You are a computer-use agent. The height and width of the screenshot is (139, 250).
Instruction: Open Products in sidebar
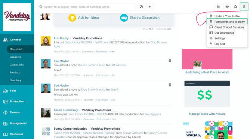(15, 72)
